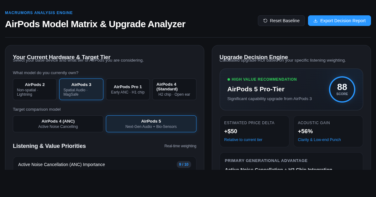Click the download icon in Export button
The width and height of the screenshot is (376, 197).
[316, 21]
